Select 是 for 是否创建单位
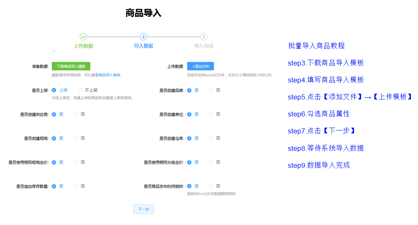This screenshot has width=418, height=225. pos(189,114)
